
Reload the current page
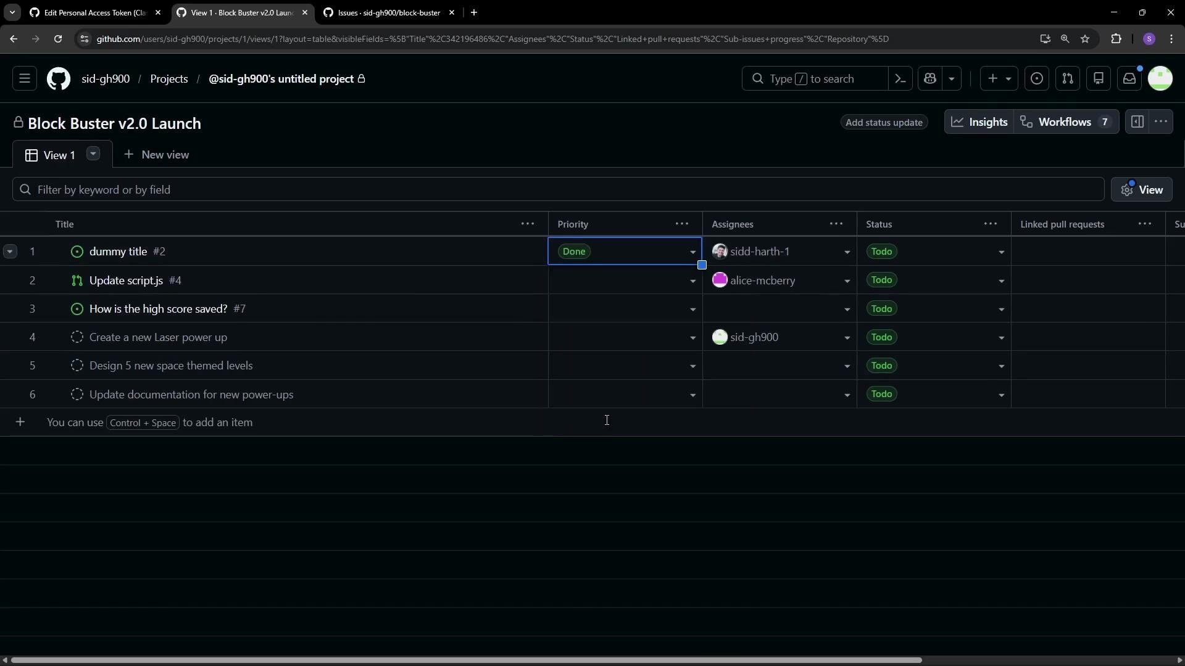(58, 39)
